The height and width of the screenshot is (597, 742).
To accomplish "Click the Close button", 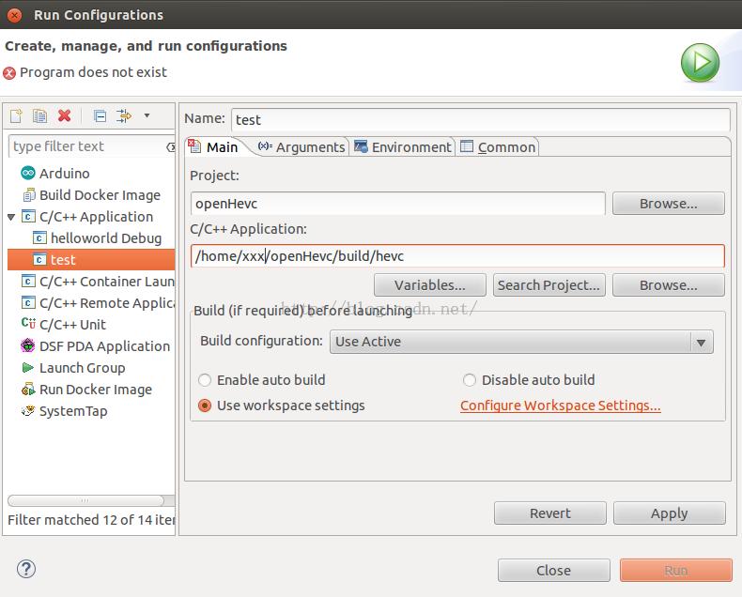I will [553, 571].
